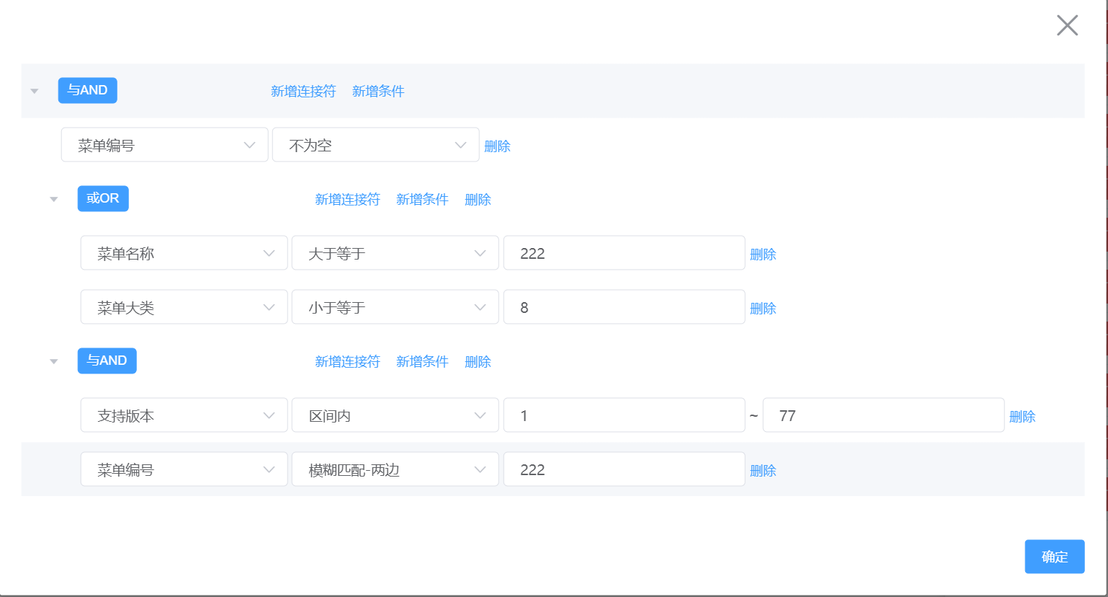Screen dimensions: 1108x597
Task: Toggle the top-level 与AND connector tag
Action: click(x=87, y=90)
